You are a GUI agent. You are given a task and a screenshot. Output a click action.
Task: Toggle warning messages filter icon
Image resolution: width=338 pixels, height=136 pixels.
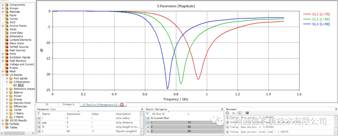233,113
